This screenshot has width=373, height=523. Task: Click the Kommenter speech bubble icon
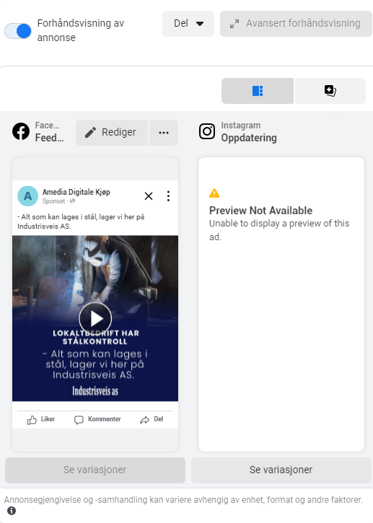tap(79, 420)
